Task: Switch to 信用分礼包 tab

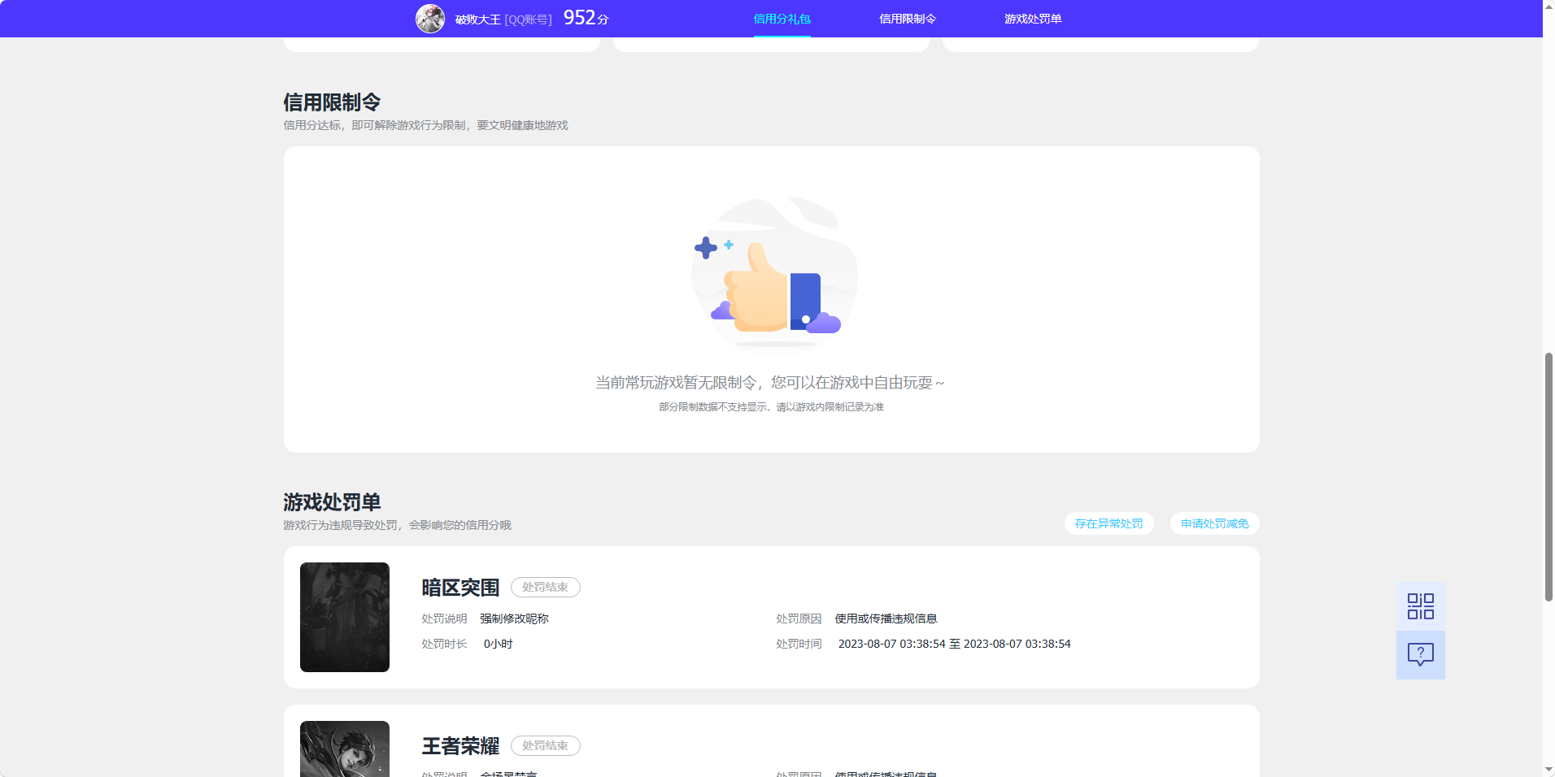Action: coord(782,19)
